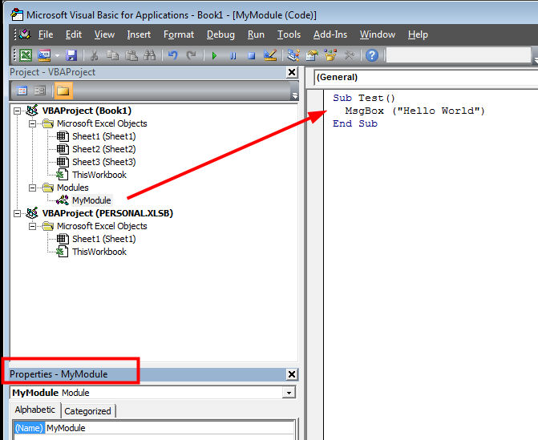The height and width of the screenshot is (440, 538).
Task: Switch to the Alphabetic tab
Action: pos(35,410)
